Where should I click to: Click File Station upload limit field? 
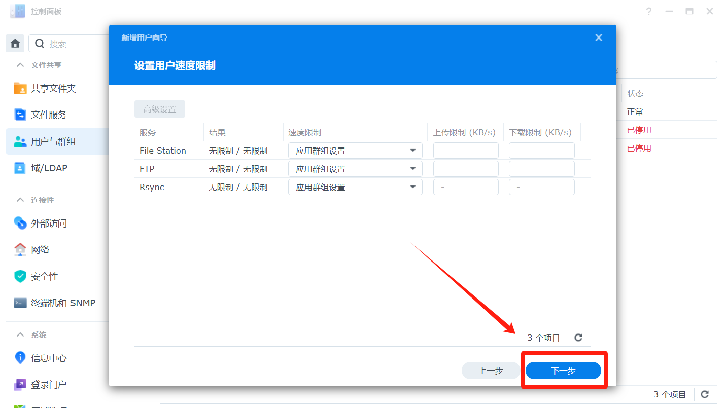(x=466, y=151)
